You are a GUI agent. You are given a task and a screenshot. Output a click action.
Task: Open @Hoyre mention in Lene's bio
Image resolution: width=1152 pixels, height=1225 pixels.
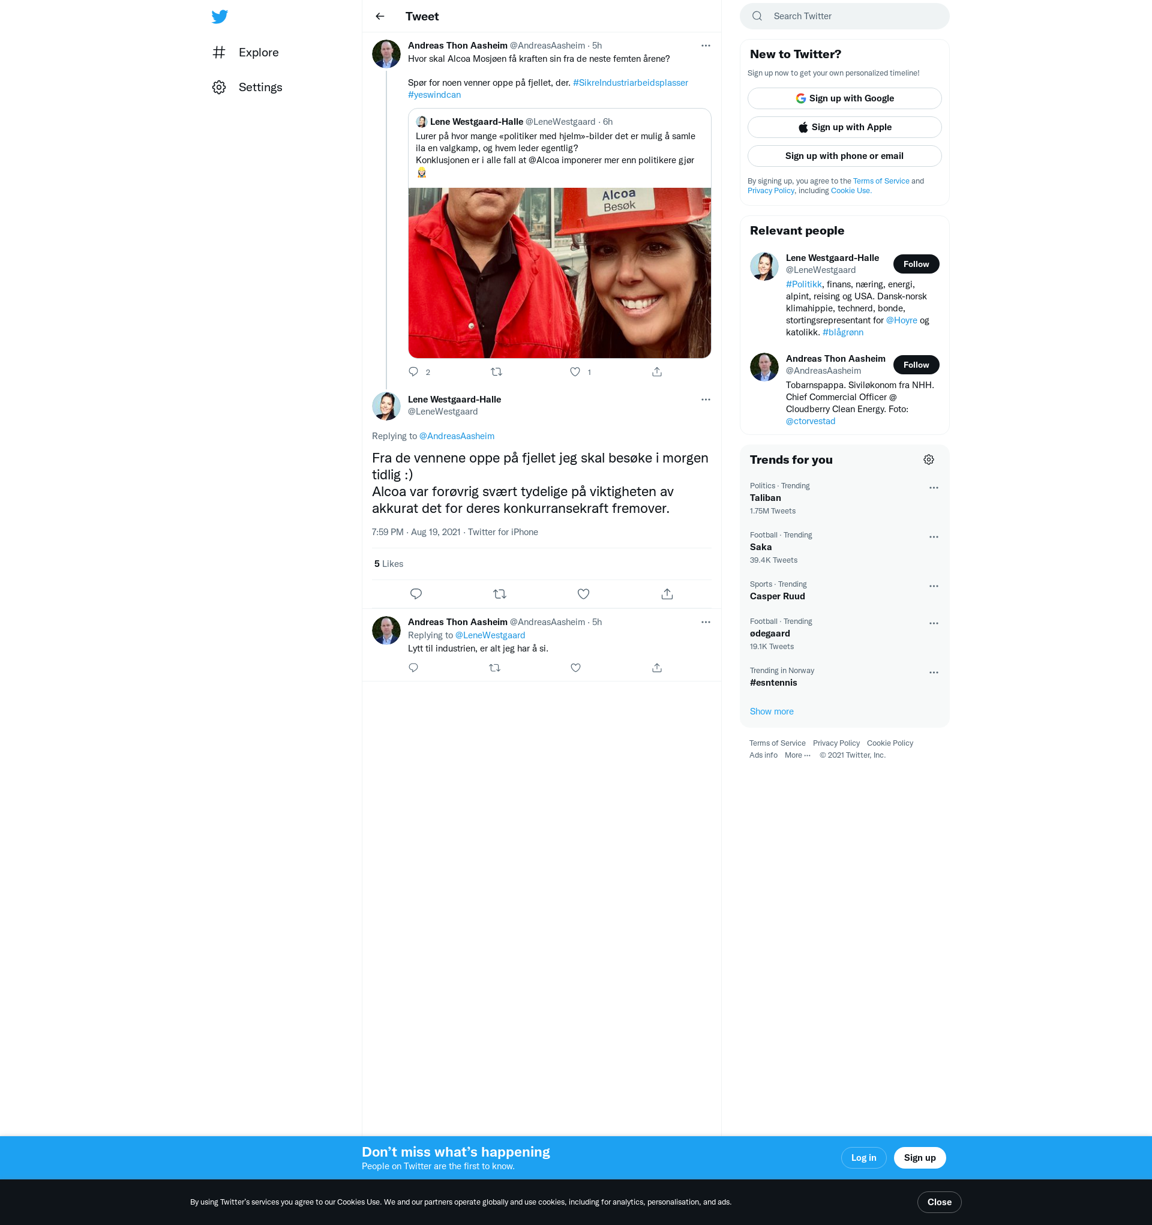pos(901,320)
